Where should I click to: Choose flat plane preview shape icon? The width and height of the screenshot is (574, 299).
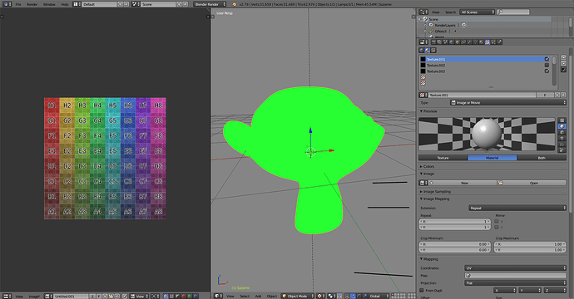562,120
